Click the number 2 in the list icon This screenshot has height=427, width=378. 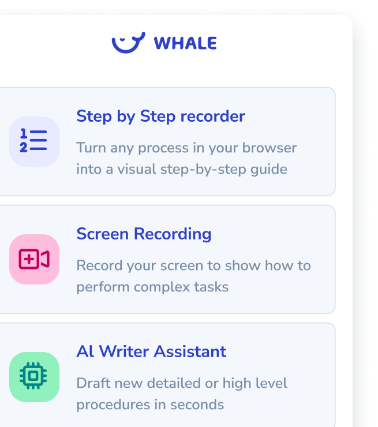(24, 147)
